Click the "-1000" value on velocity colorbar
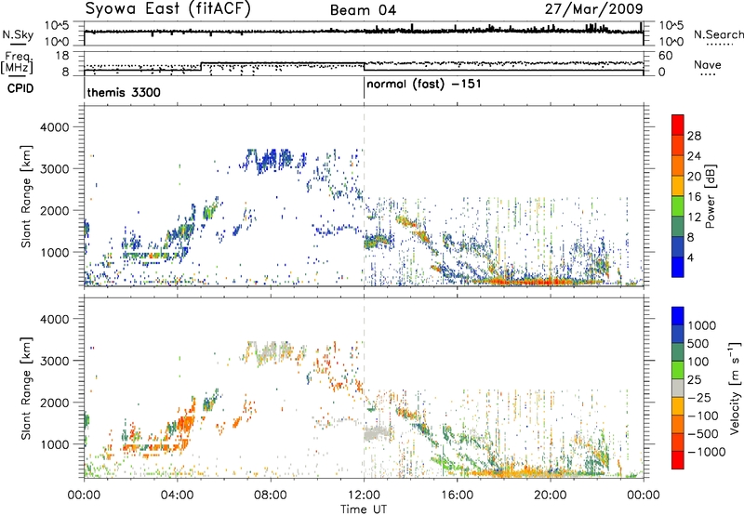The height and width of the screenshot is (515, 744). point(707,452)
